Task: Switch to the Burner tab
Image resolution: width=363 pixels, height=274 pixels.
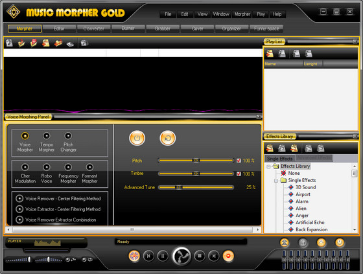Action: click(128, 29)
